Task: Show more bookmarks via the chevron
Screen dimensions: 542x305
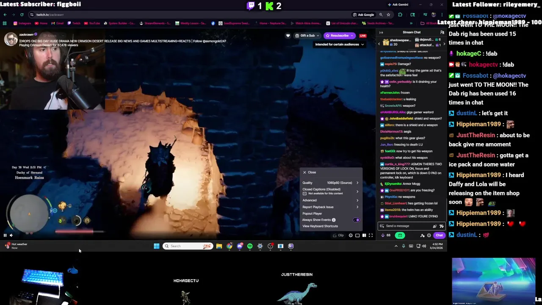Action: pyautogui.click(x=411, y=23)
